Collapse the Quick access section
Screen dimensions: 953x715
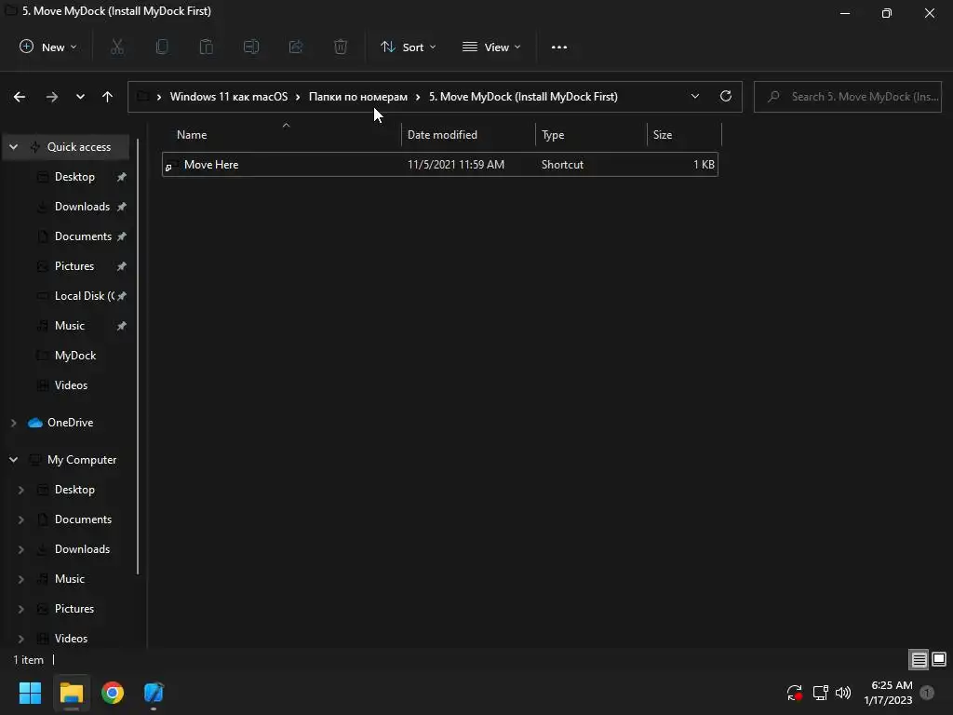13,147
